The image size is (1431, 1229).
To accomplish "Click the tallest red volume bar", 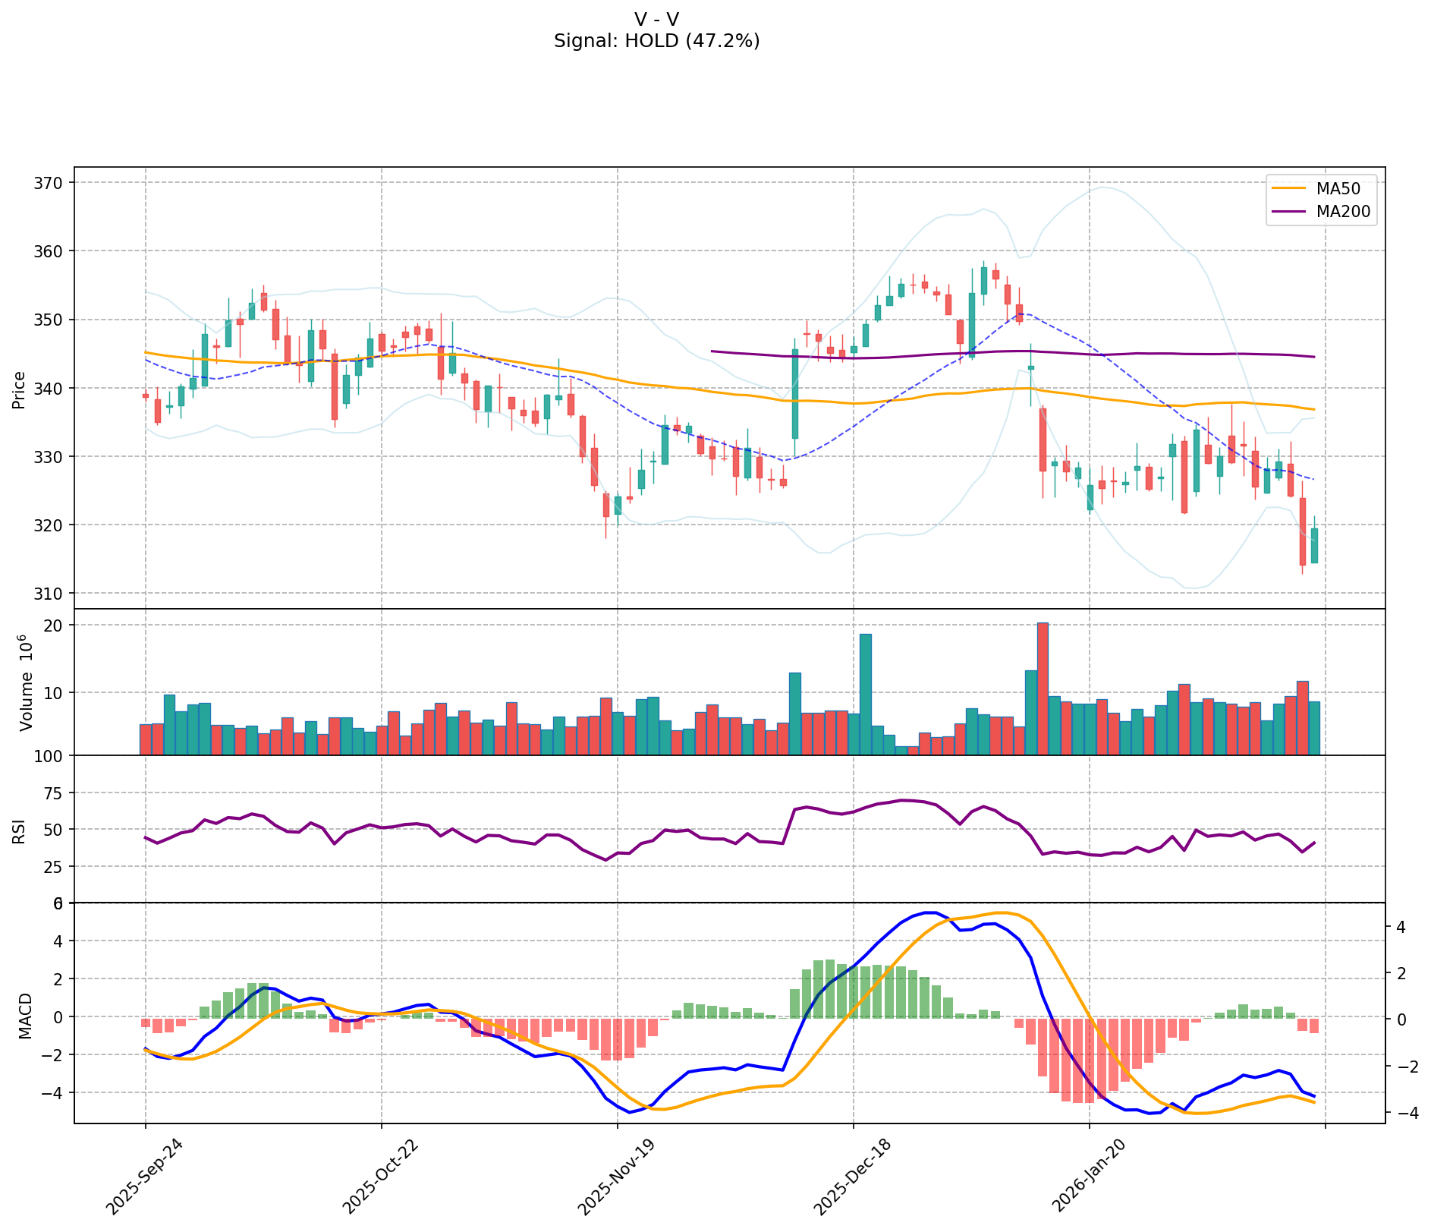I will pos(1043,688).
